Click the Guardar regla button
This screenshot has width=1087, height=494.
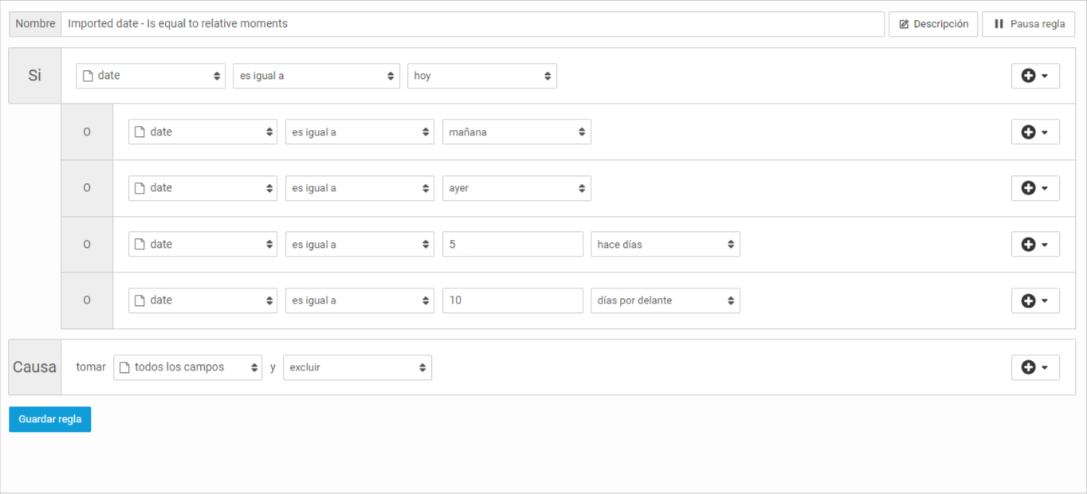[50, 419]
